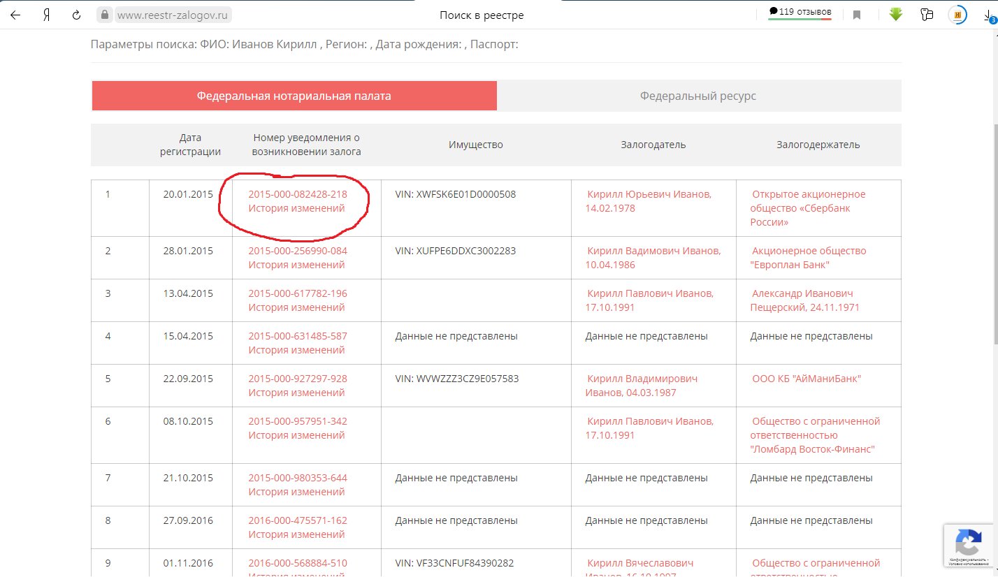The height and width of the screenshot is (577, 998).
Task: Open the browser downloads arrow with badge
Action: click(x=988, y=15)
